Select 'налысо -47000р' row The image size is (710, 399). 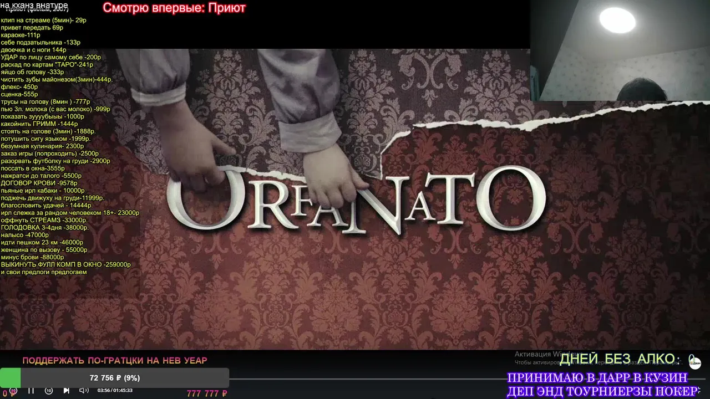[25, 235]
